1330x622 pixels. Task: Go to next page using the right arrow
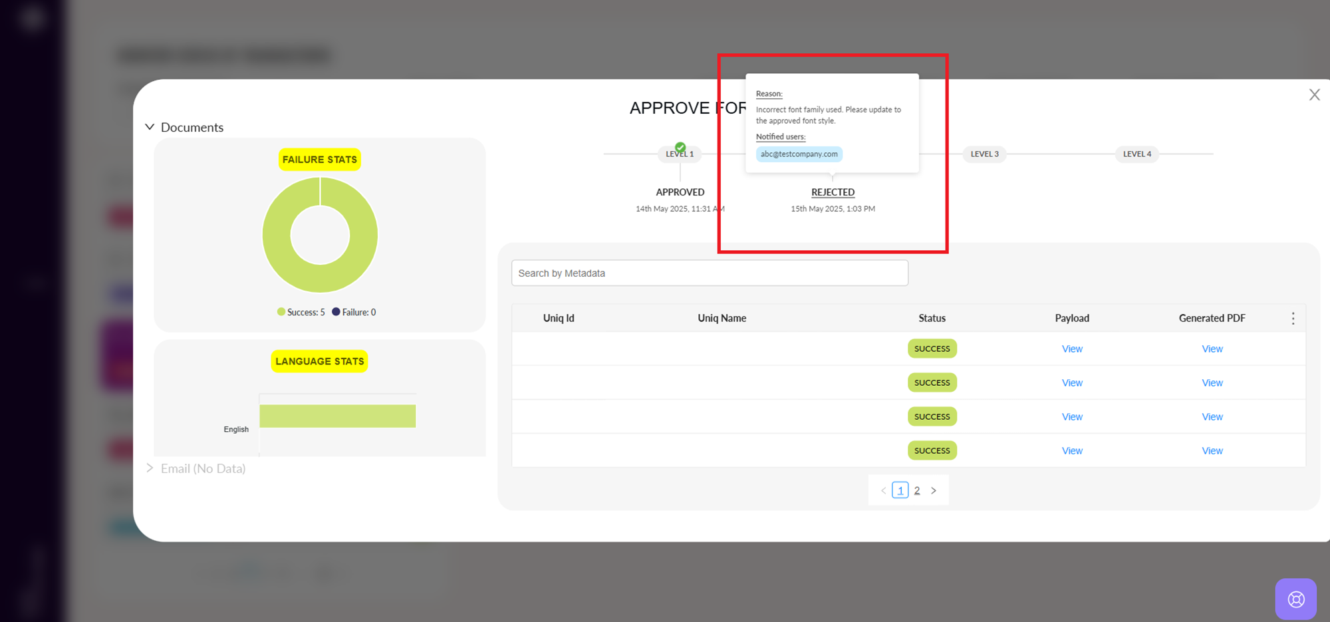tap(934, 491)
